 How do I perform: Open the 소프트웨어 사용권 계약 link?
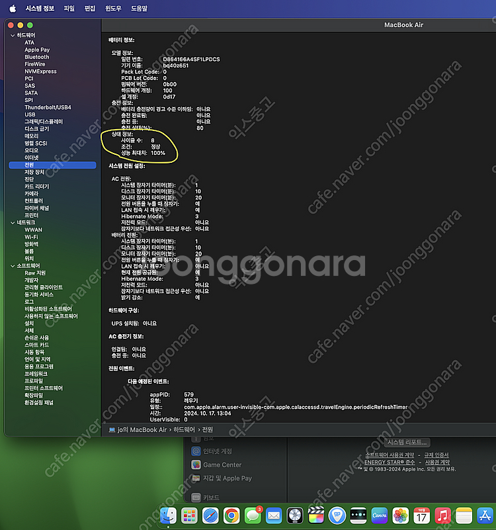(390, 455)
